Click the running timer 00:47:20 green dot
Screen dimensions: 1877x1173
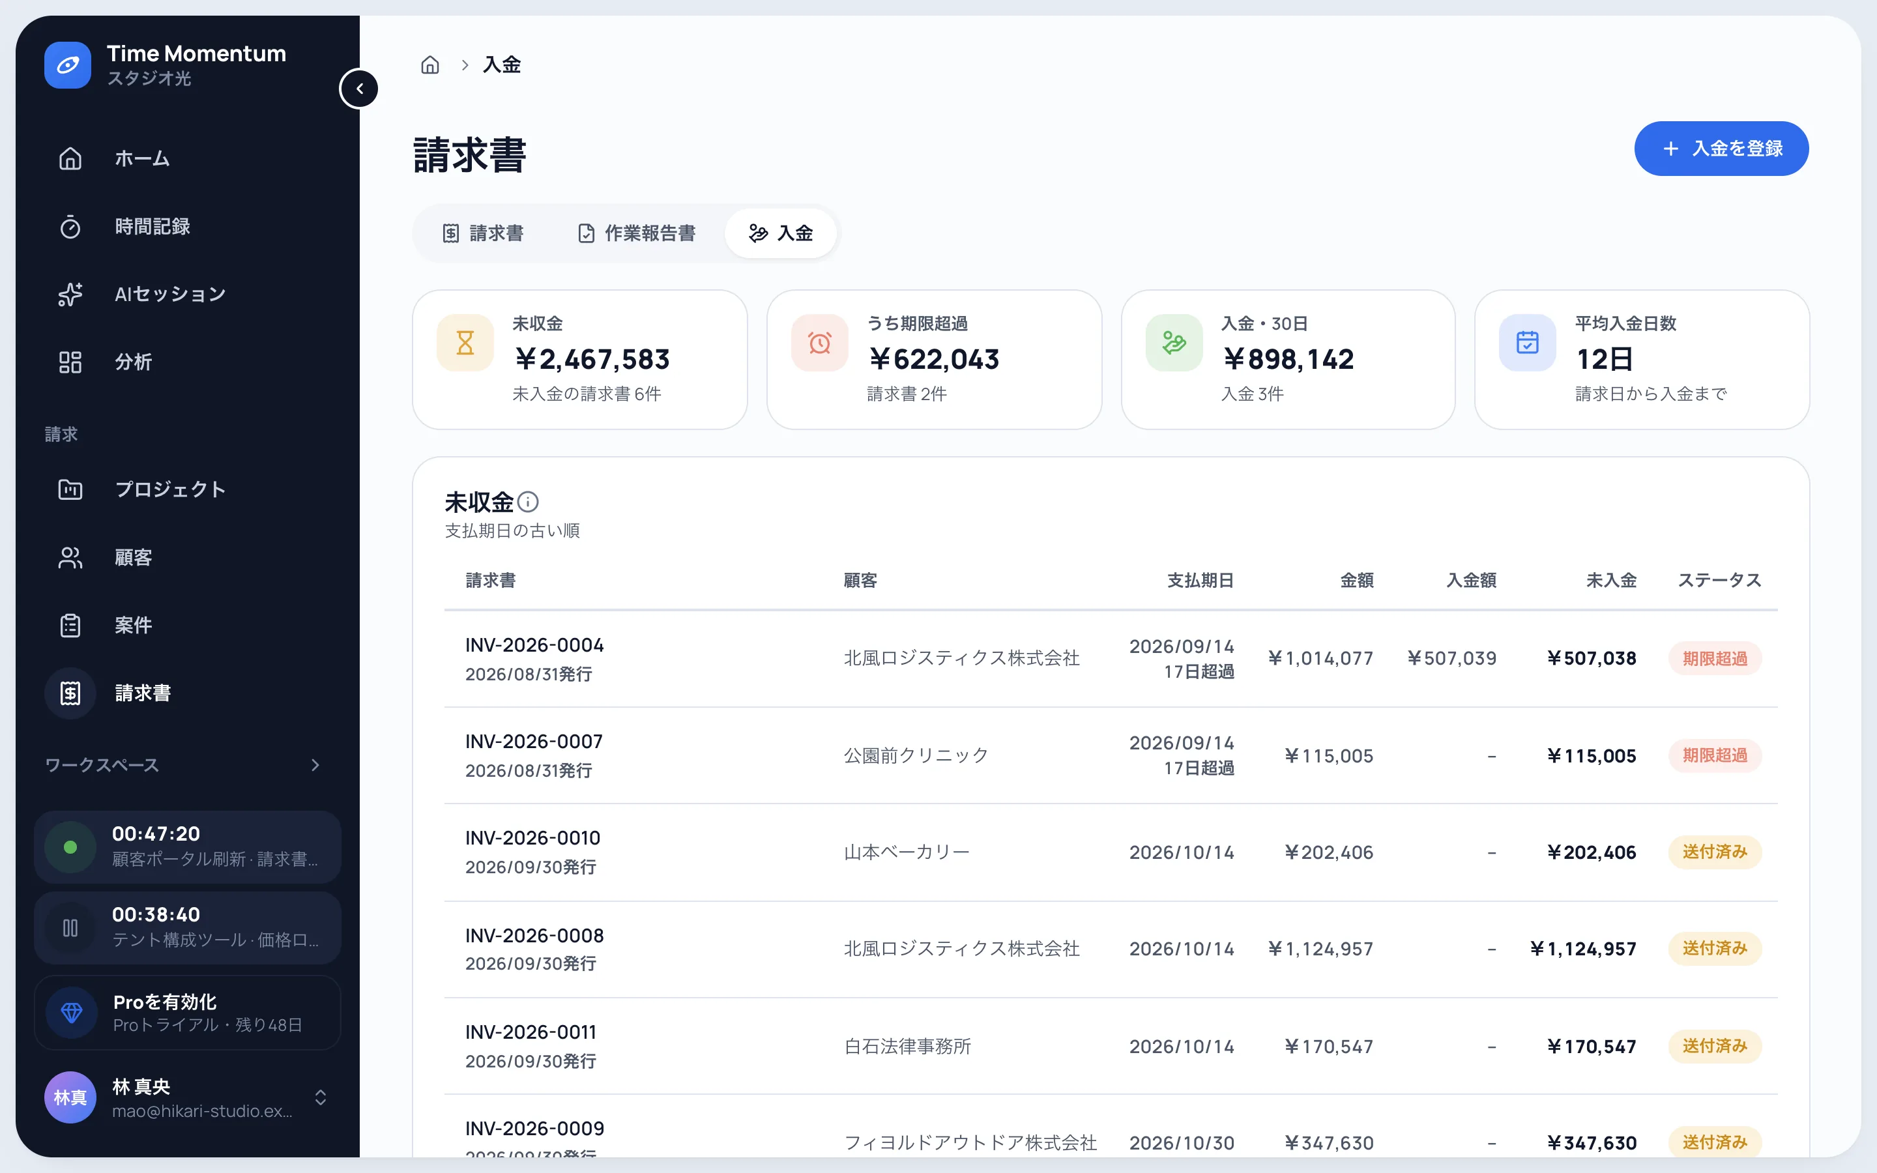pyautogui.click(x=70, y=847)
